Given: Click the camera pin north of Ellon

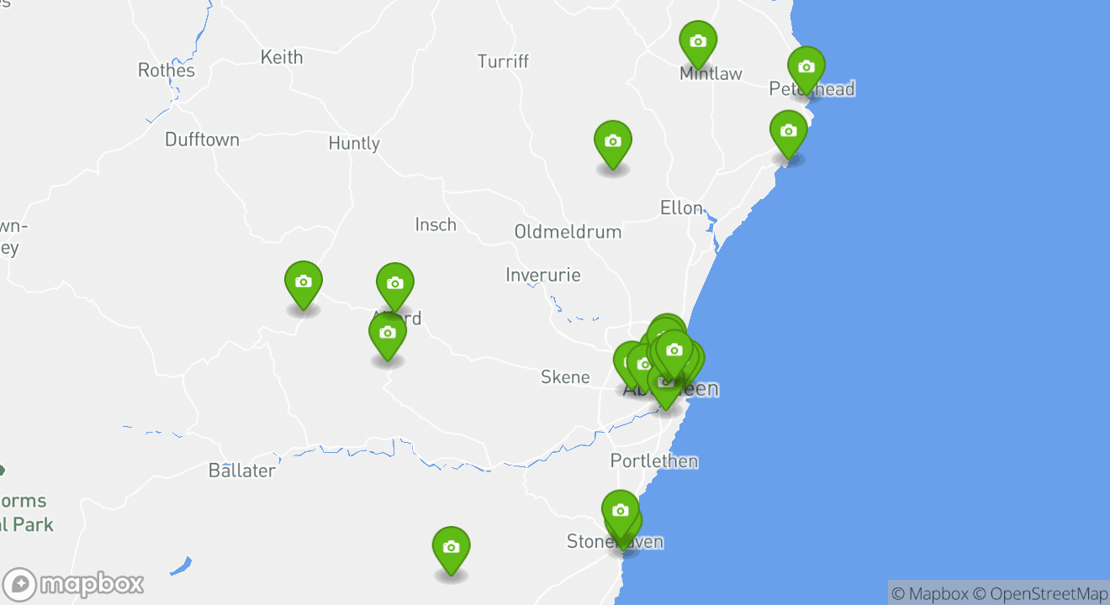Looking at the screenshot, I should click(613, 142).
